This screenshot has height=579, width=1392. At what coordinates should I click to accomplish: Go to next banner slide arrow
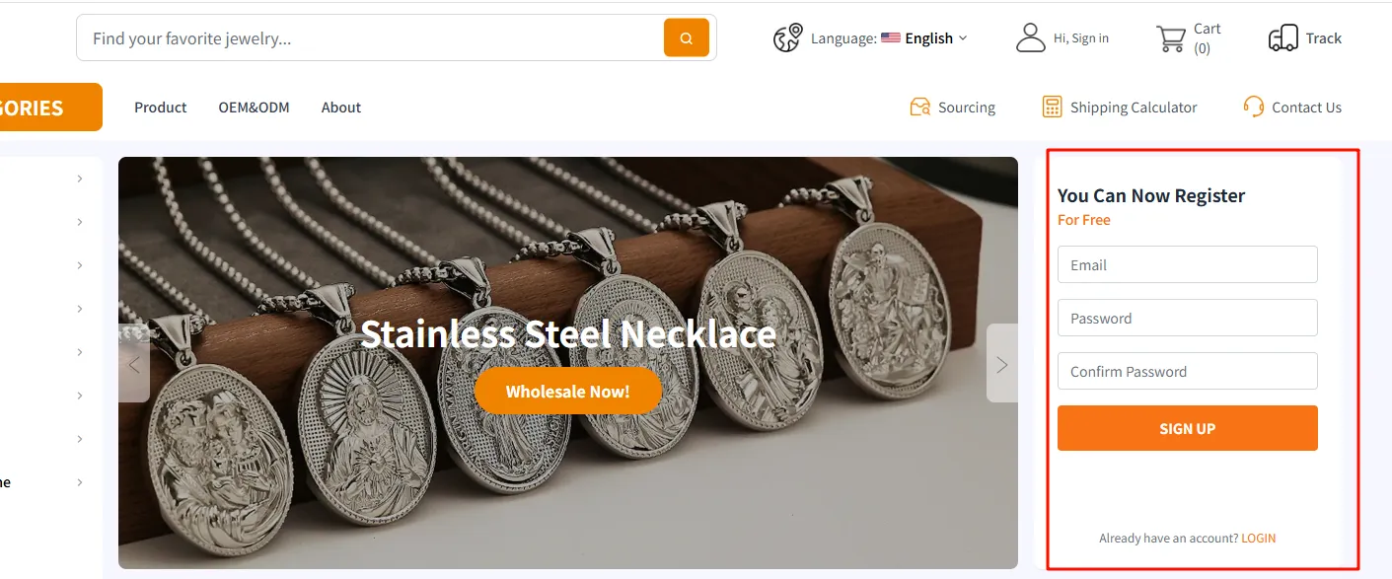(x=1002, y=364)
